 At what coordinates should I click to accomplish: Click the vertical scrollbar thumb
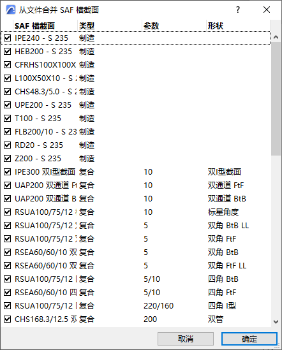[x=276, y=98]
